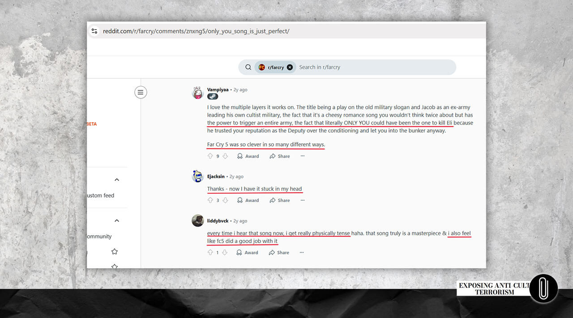Screen dimensions: 573x318
Task: Open the community sidebar item
Action: pyautogui.click(x=99, y=236)
